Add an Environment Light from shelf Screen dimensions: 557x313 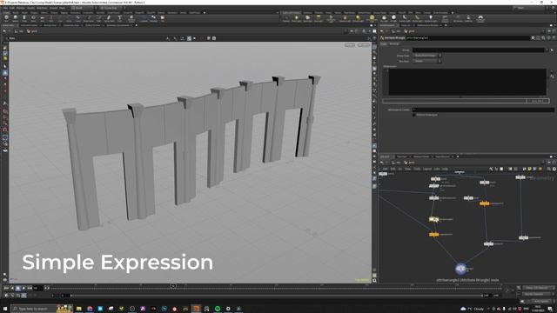[x=372, y=18]
